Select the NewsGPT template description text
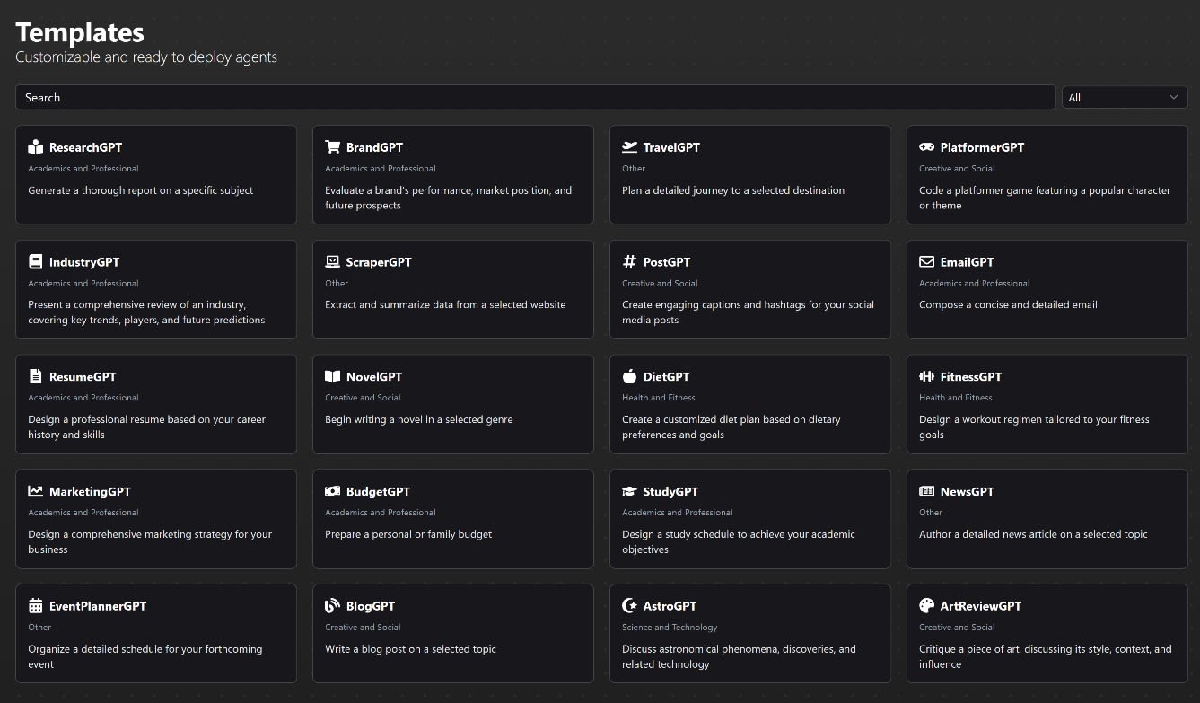Viewport: 1200px width, 703px height. click(x=1033, y=534)
